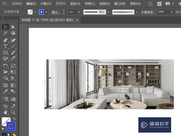Viewport: 181px width, 136px height.
Task: Select the Paintbrush tool
Action: [x=13, y=52]
